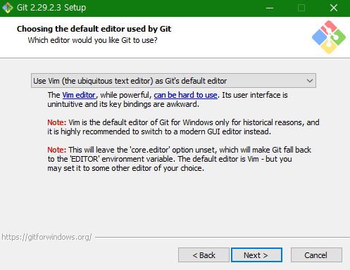Open the default editor dropdown list
350x270 pixels.
[173, 81]
